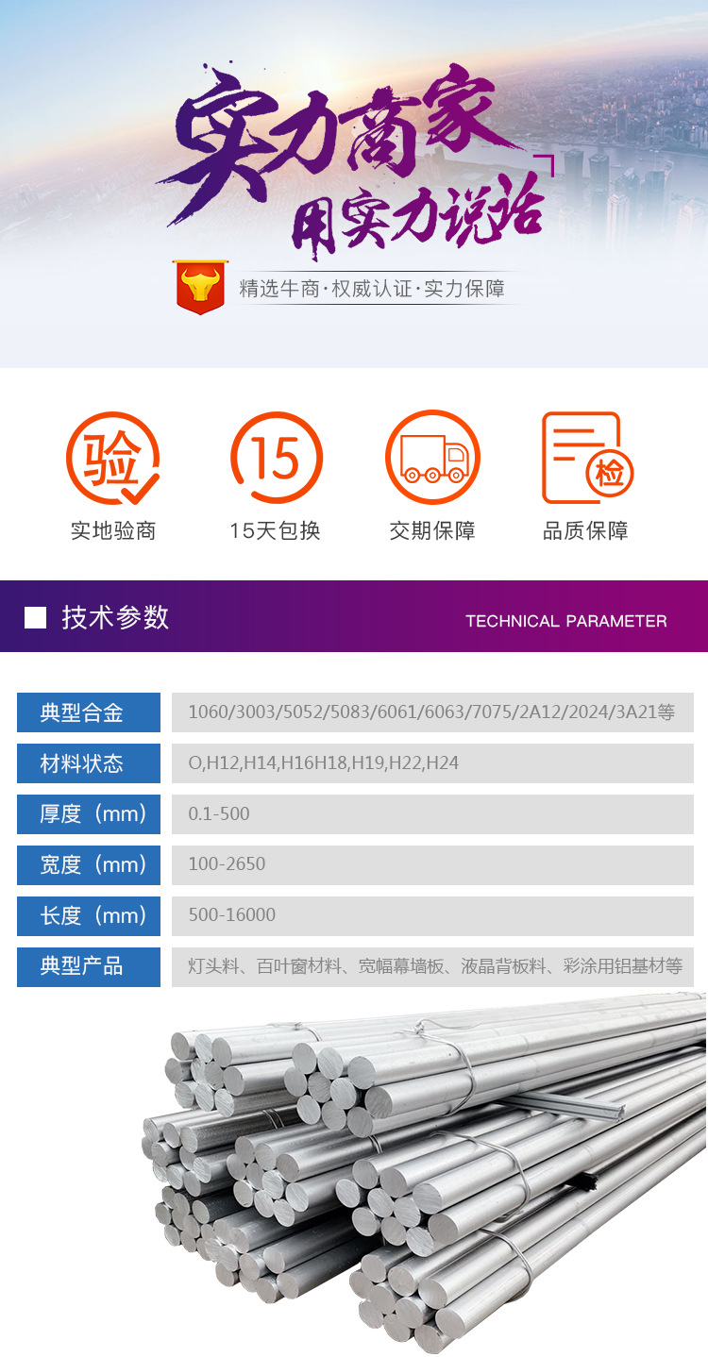Click the red bull-head shield badge
The height and width of the screenshot is (1357, 708).
pos(200,287)
